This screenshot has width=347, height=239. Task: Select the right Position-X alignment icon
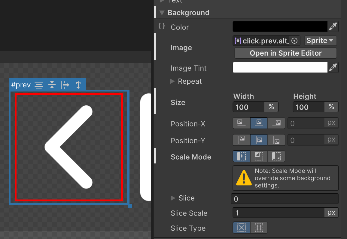click(276, 123)
